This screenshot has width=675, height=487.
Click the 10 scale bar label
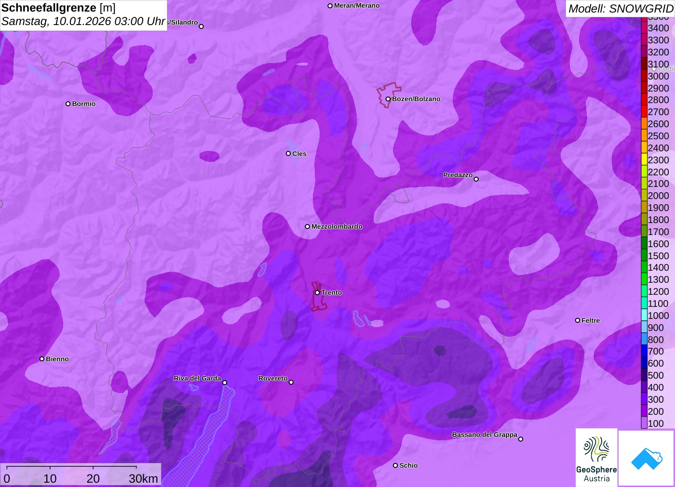(x=50, y=478)
